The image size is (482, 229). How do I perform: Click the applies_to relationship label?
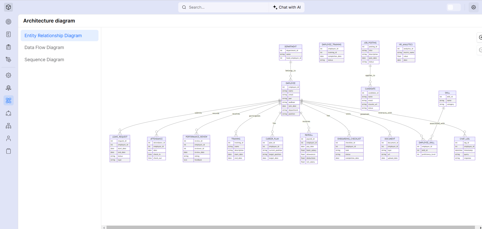[x=370, y=75]
